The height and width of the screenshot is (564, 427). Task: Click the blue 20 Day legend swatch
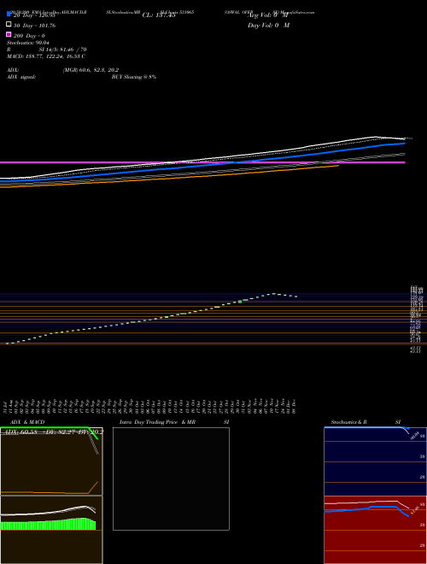[9, 14]
